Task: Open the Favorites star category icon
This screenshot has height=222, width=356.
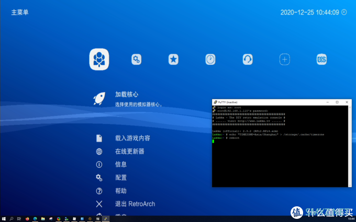Action: coord(173,60)
